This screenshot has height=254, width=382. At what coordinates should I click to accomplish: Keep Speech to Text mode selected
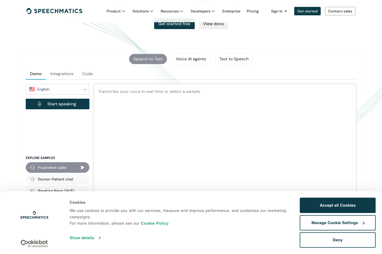click(x=148, y=59)
